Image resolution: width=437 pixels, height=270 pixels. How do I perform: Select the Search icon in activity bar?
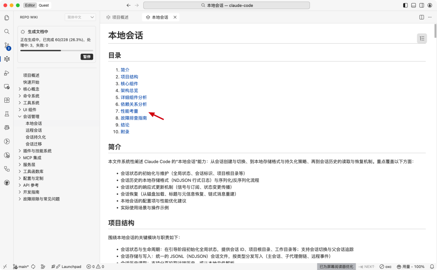[x=6, y=32]
